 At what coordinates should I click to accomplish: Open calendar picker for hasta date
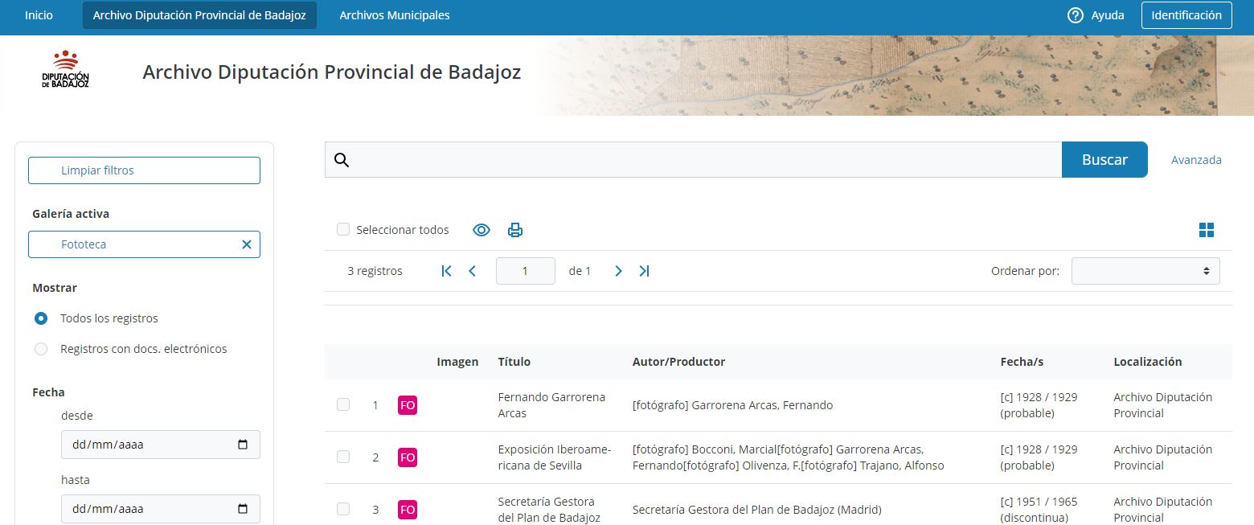point(244,508)
